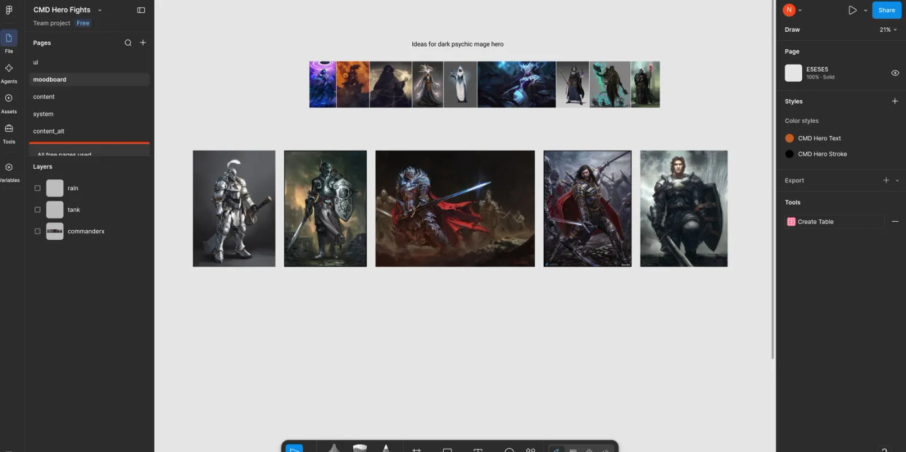Add a new page with plus icon
Viewport: 906px width, 452px height.
143,43
